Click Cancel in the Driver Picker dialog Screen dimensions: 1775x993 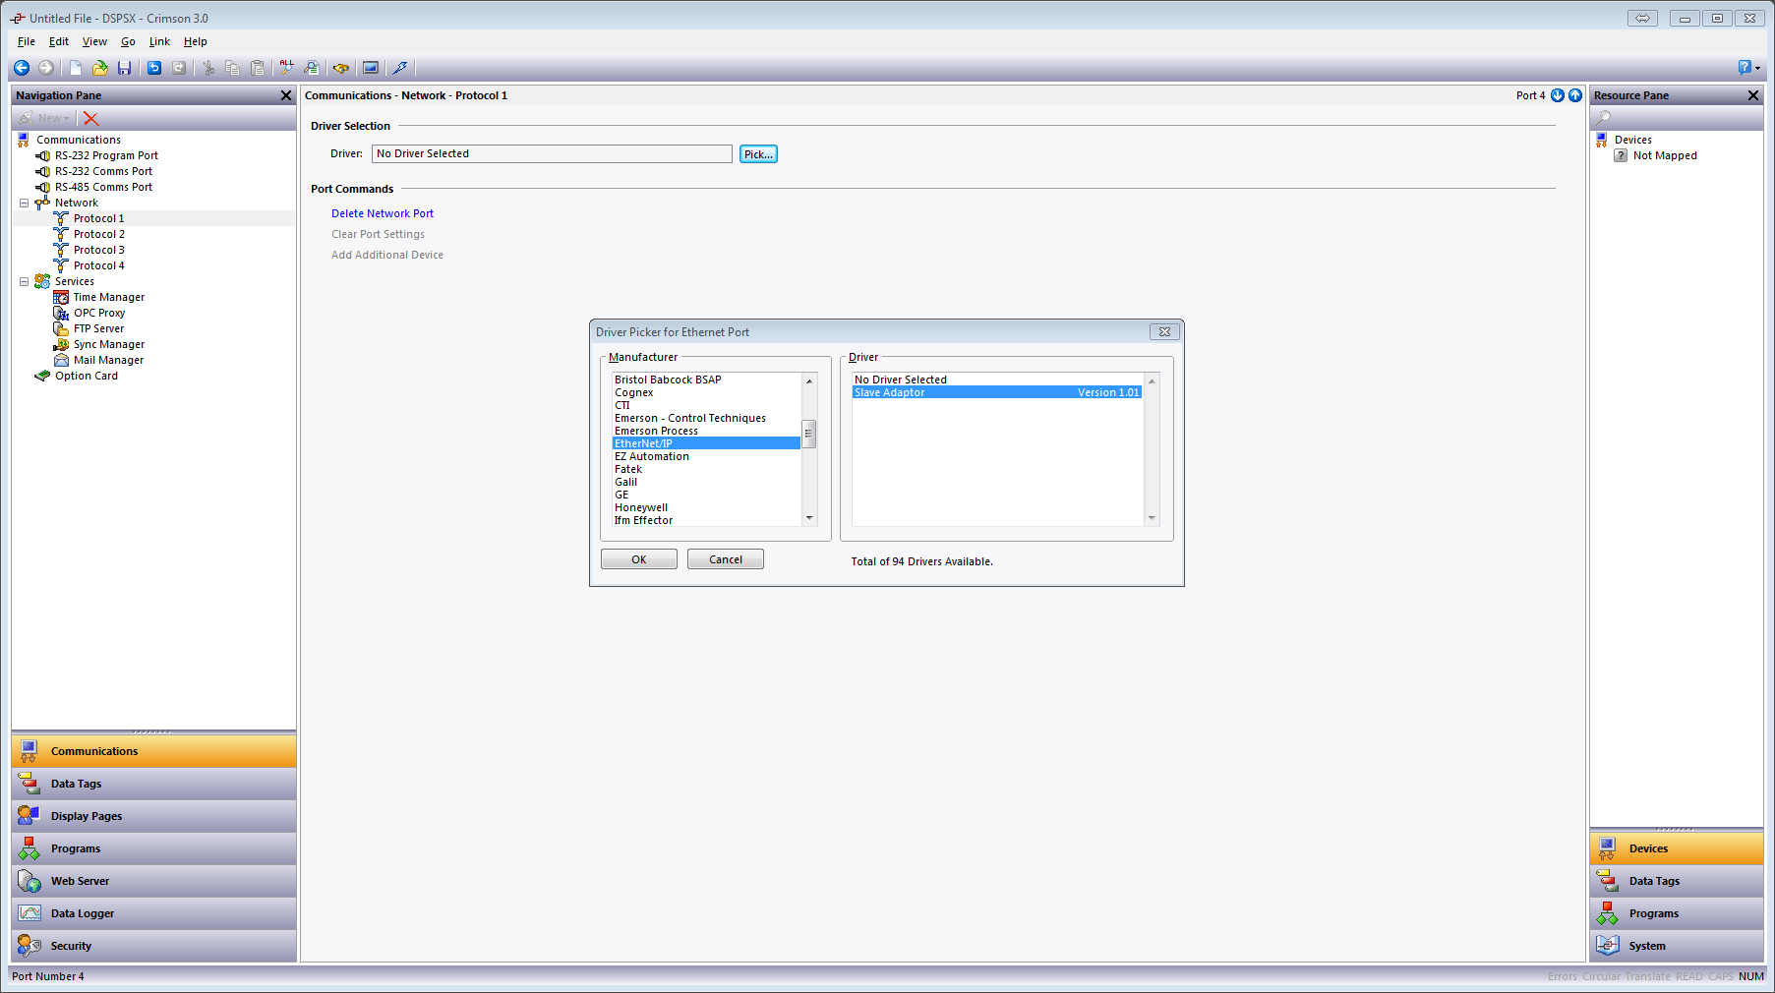coord(725,559)
